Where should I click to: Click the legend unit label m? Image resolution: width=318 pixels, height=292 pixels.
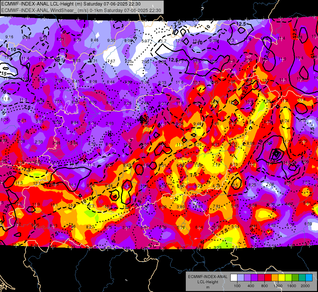[208, 287]
